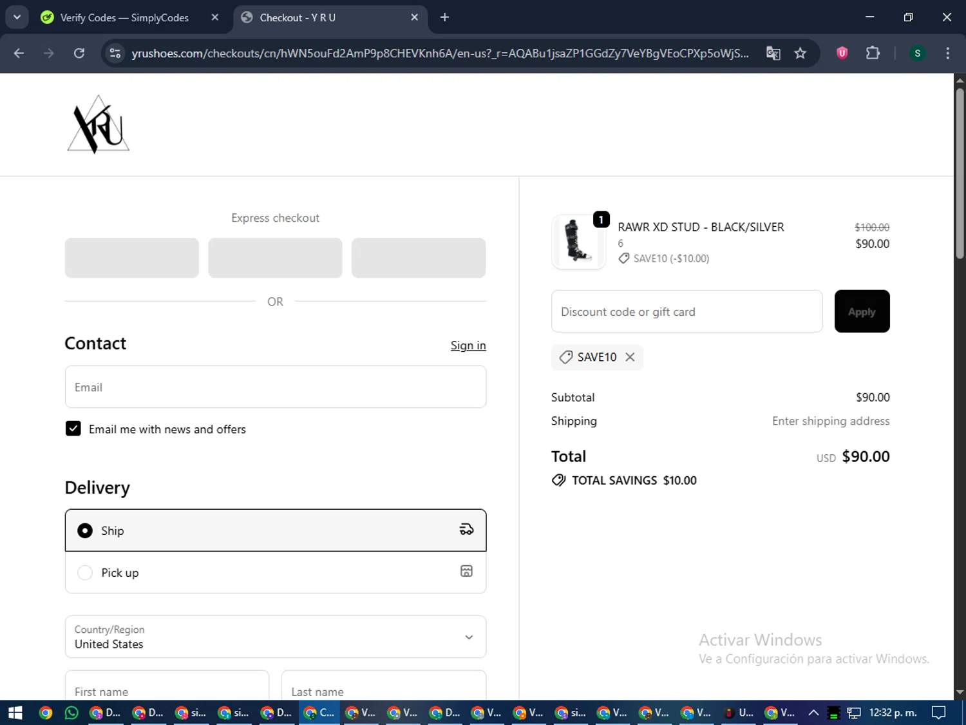Click the delivery truck icon in the Ship row
This screenshot has height=725, width=966.
click(466, 530)
